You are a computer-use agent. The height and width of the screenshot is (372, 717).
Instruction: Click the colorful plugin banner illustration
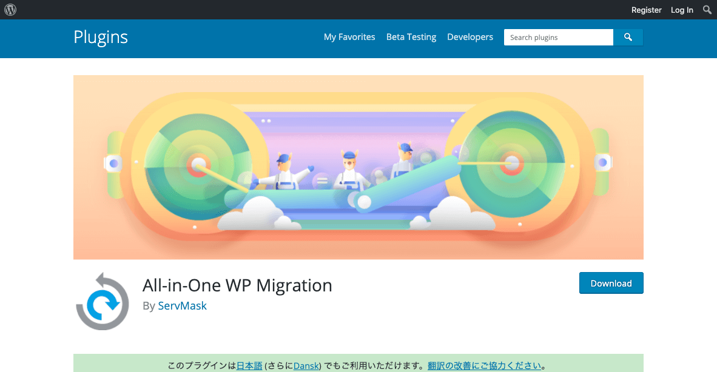coord(358,167)
